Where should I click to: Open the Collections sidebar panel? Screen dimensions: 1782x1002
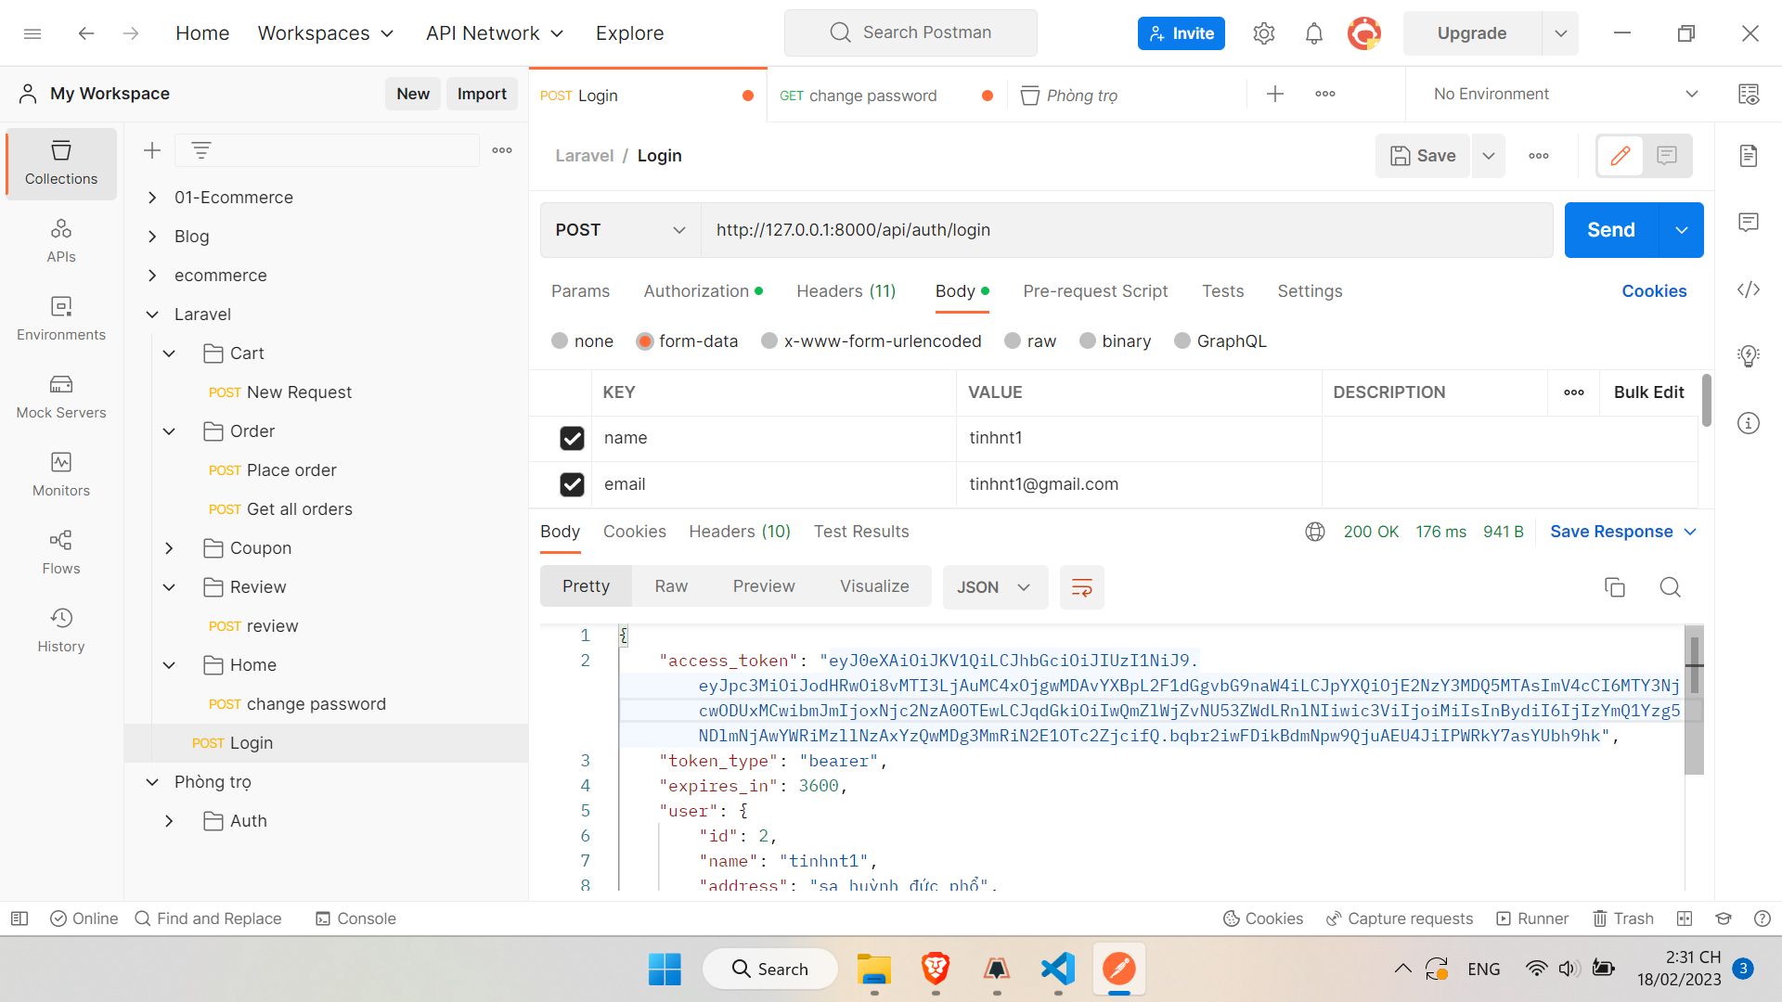tap(60, 163)
